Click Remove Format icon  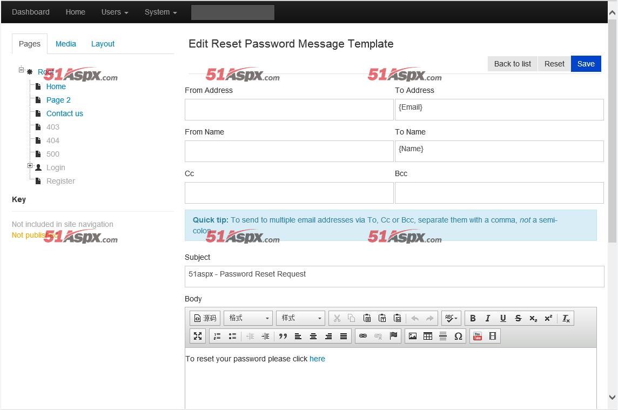[x=566, y=318]
